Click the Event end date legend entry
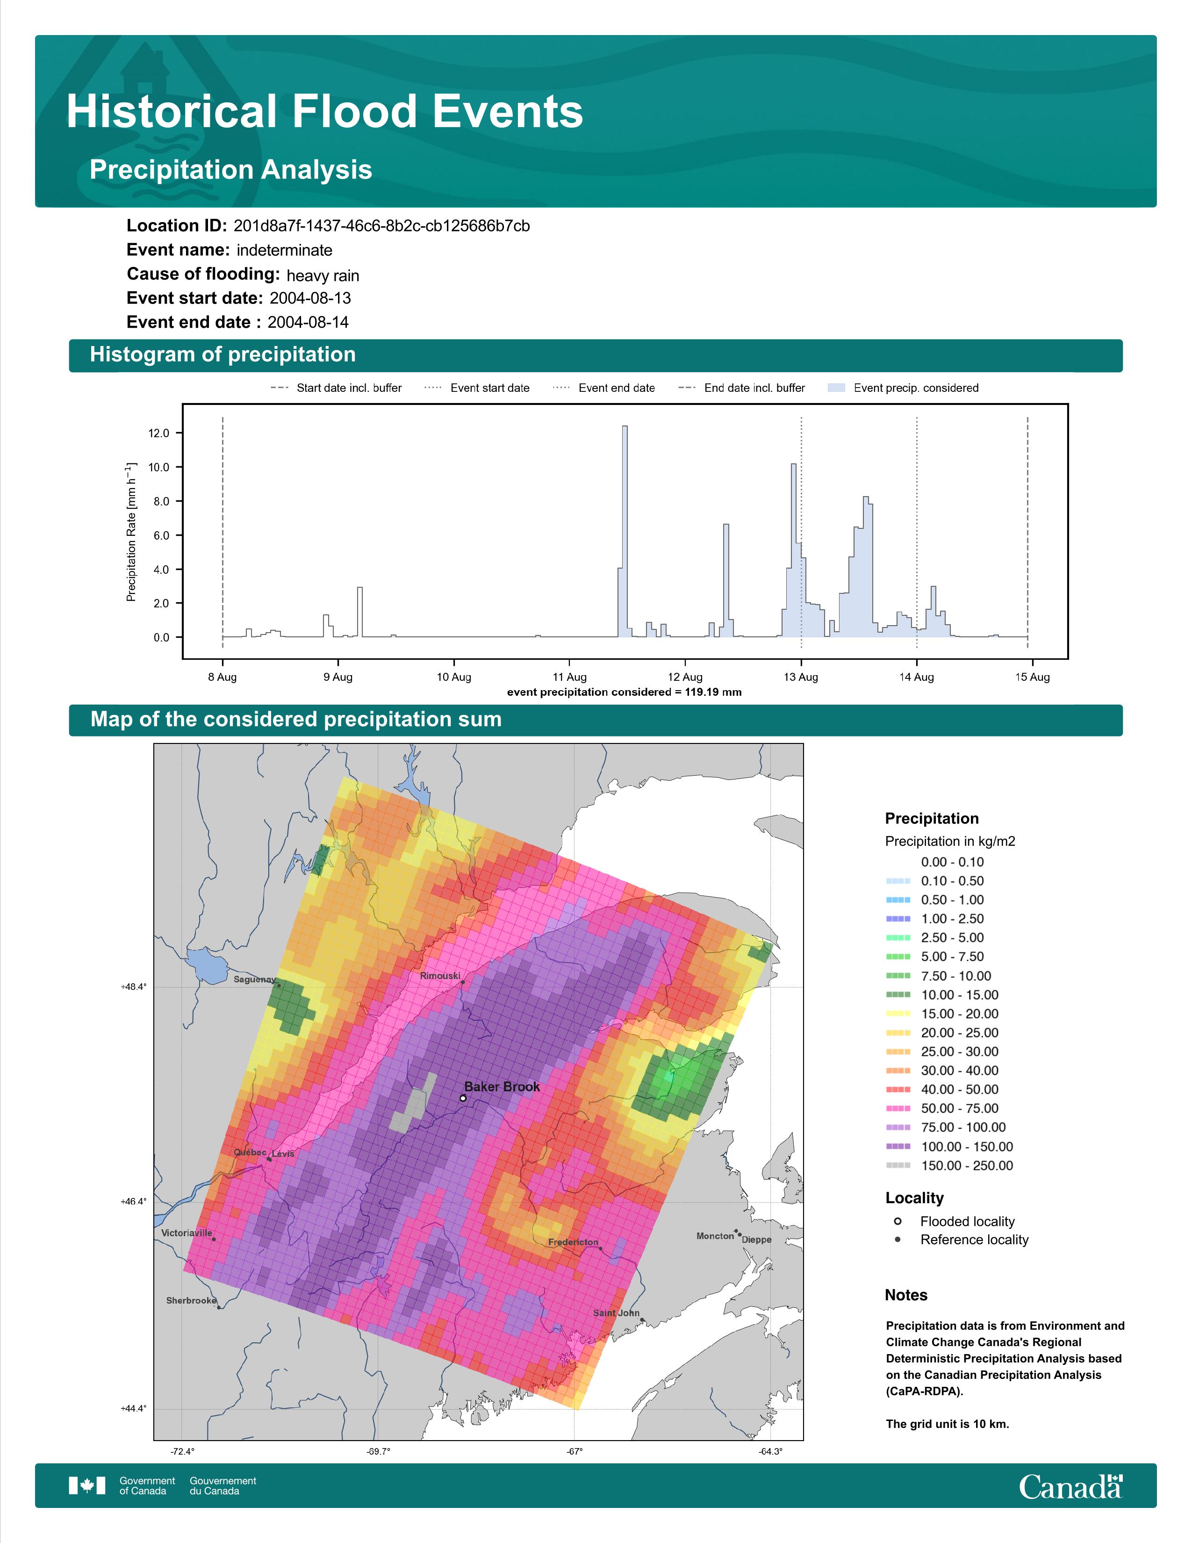Viewport: 1192px width, 1543px height. [604, 388]
